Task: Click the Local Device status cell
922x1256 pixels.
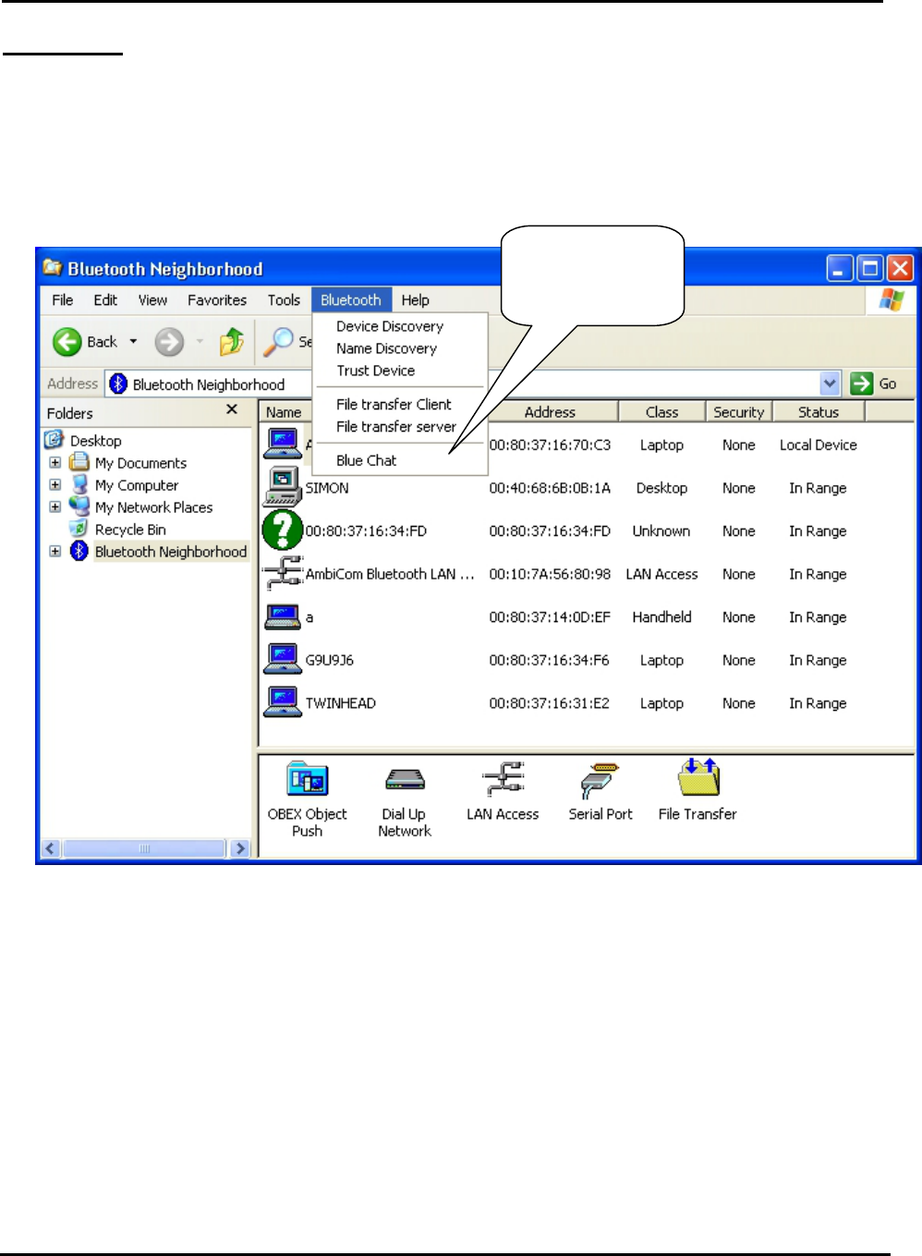Action: (x=819, y=445)
